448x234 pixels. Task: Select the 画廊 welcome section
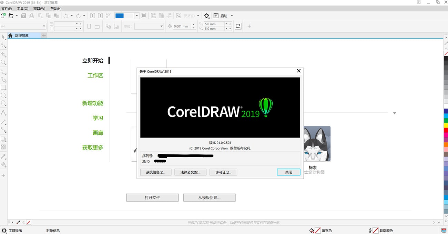pyautogui.click(x=98, y=133)
